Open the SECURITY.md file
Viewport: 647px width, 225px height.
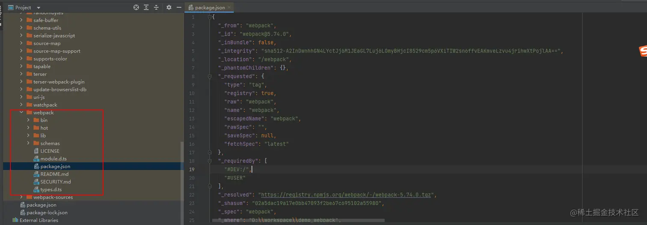click(x=56, y=181)
